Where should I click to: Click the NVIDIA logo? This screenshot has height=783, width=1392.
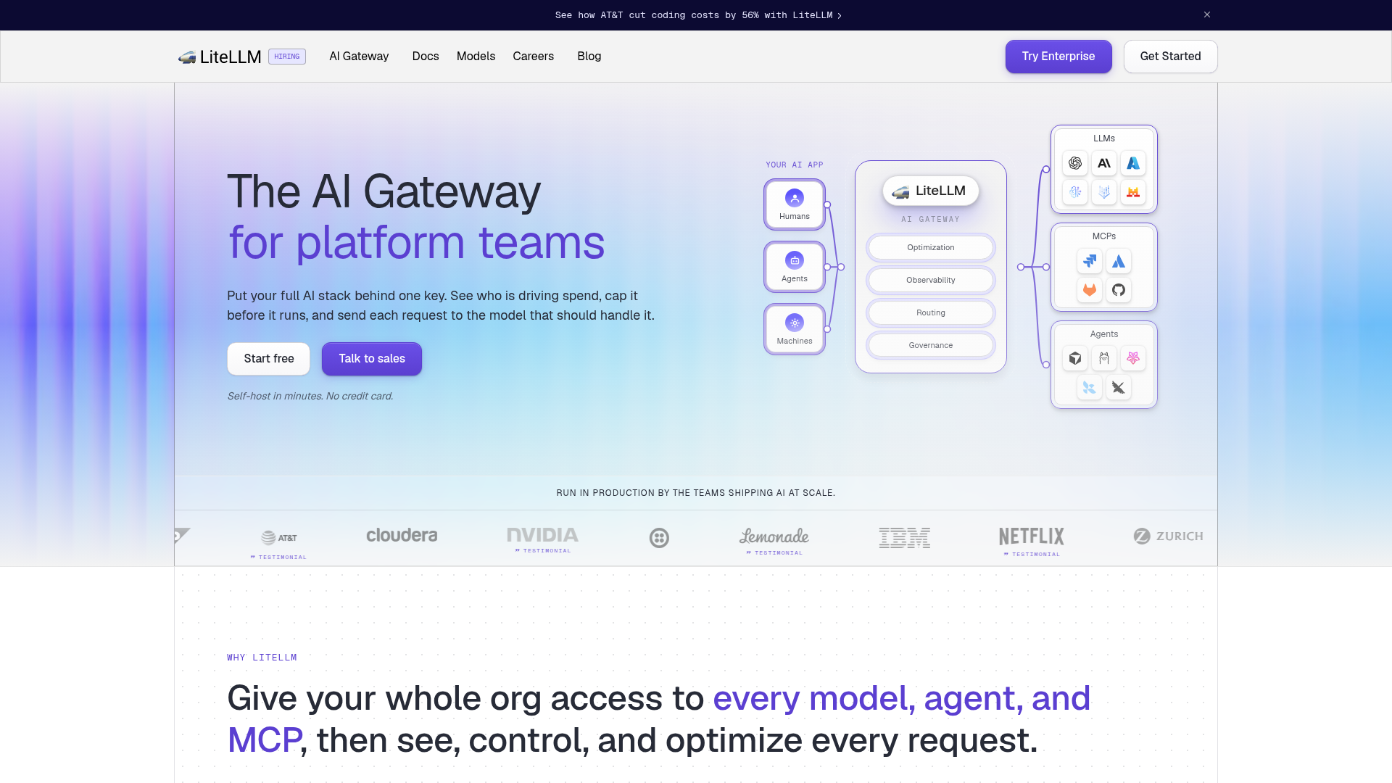[542, 535]
